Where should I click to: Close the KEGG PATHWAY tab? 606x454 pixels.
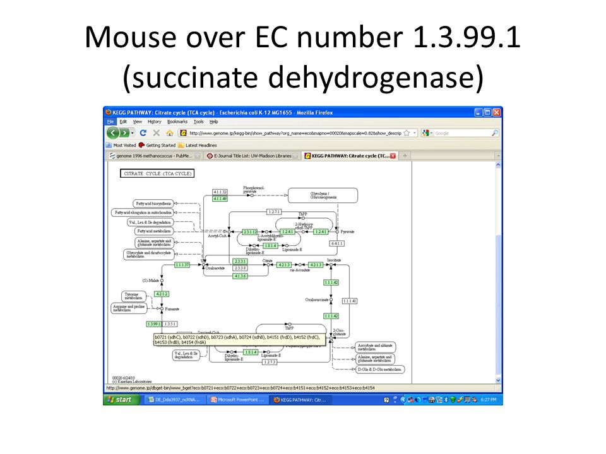[x=393, y=156]
